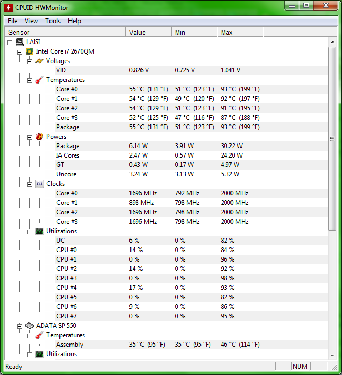
Task: Click the ADATA SP 550 drive icon
Action: (x=29, y=326)
